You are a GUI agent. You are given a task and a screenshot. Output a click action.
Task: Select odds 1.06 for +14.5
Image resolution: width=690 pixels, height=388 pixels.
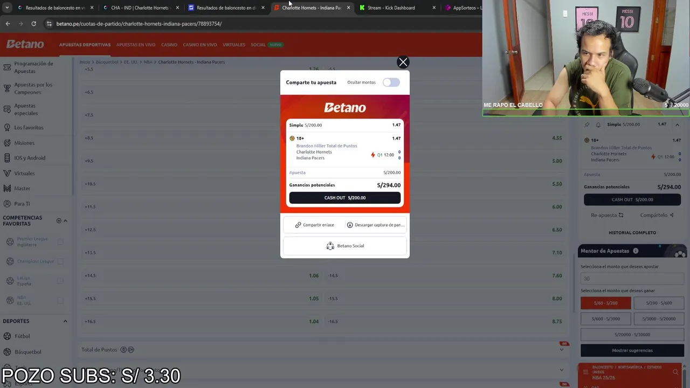click(x=314, y=276)
